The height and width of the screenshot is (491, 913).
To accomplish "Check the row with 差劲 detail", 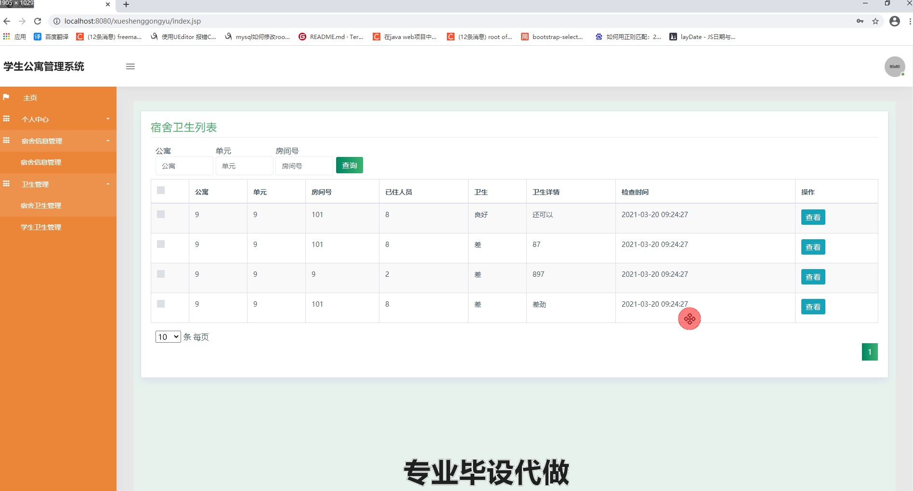I will coord(161,304).
